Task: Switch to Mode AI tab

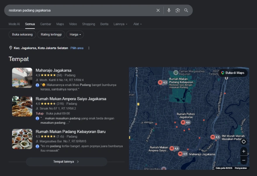Action: click(x=14, y=24)
